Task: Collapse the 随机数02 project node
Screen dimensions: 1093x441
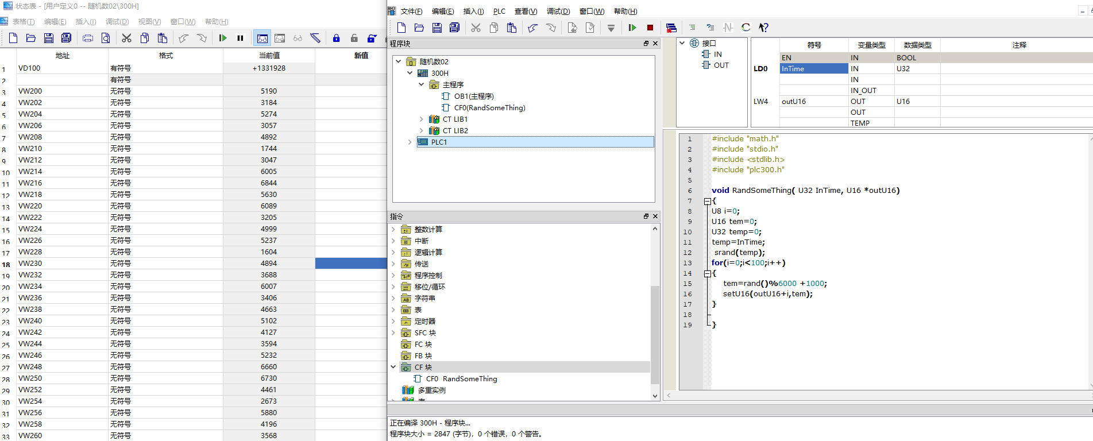Action: coord(399,61)
